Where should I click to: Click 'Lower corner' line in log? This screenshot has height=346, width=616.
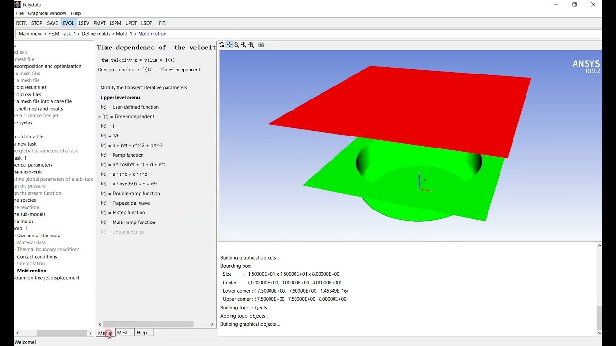tap(285, 291)
